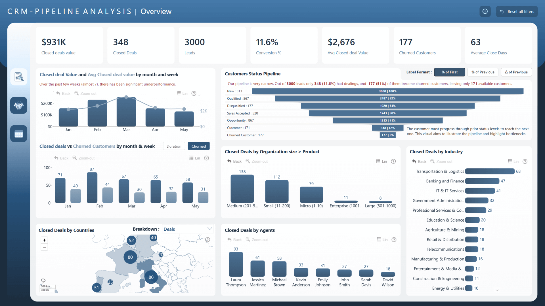Screen dimensions: 545x306
Task: Expand more industries via the bottom chevron
Action: pyautogui.click(x=498, y=290)
